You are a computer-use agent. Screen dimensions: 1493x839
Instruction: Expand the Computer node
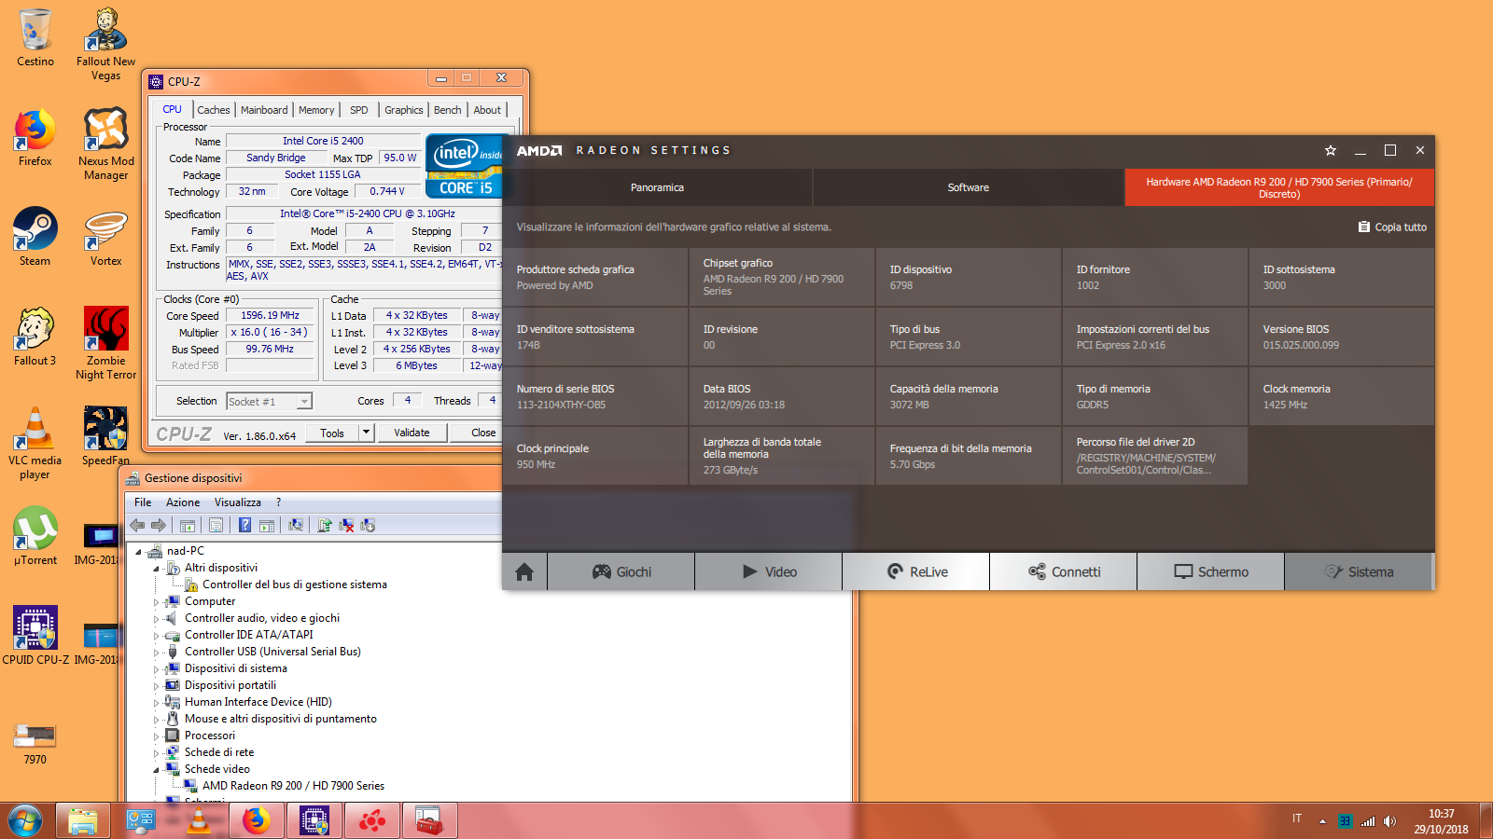click(x=157, y=602)
